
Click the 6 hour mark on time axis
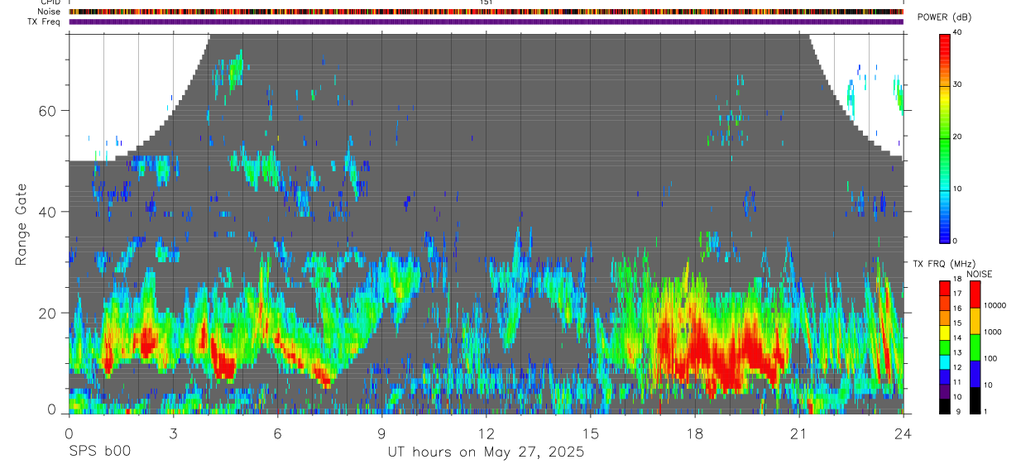pos(277,434)
